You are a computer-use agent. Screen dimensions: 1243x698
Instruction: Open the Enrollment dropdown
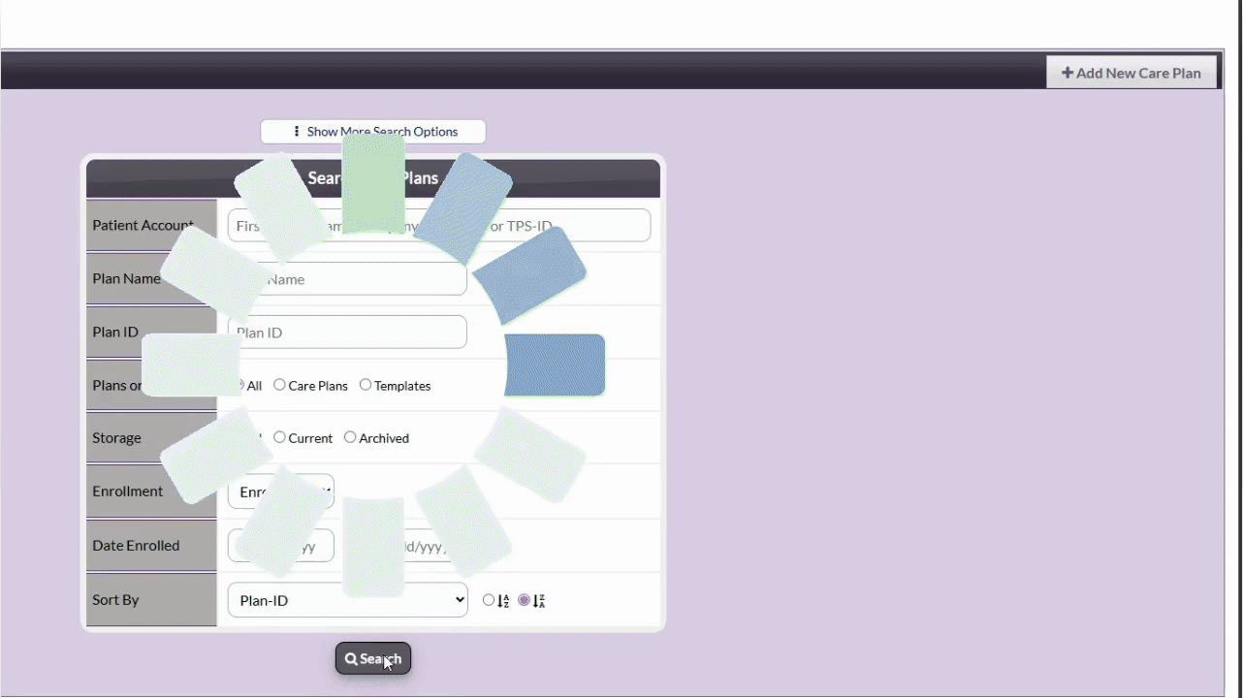[281, 492]
